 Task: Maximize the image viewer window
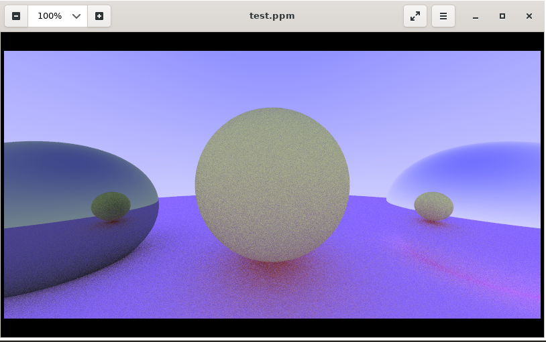tap(502, 16)
